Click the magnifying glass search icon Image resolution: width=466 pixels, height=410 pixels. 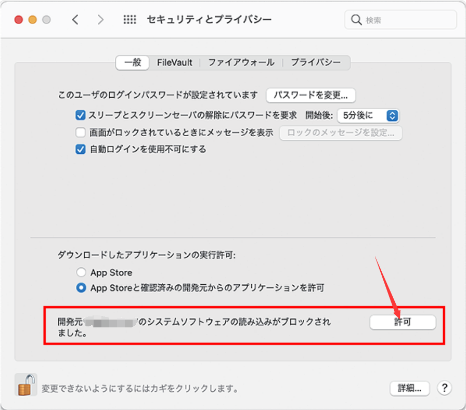[x=356, y=19]
